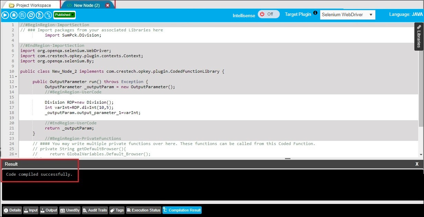Click the '_outputParam.output_parameter_1=varInt;' line
Screen dimensions: 424x217
click(x=93, y=113)
